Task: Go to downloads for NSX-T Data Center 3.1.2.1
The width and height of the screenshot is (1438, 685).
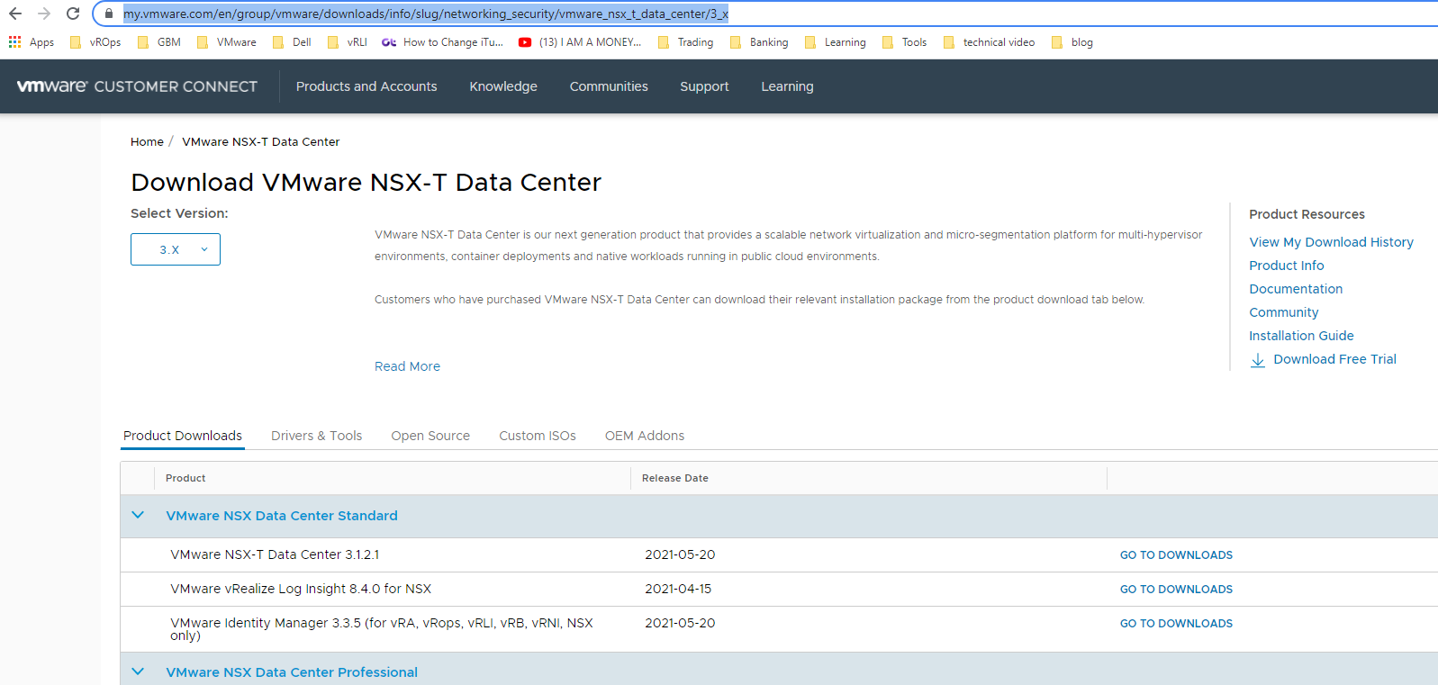Action: pyautogui.click(x=1176, y=555)
